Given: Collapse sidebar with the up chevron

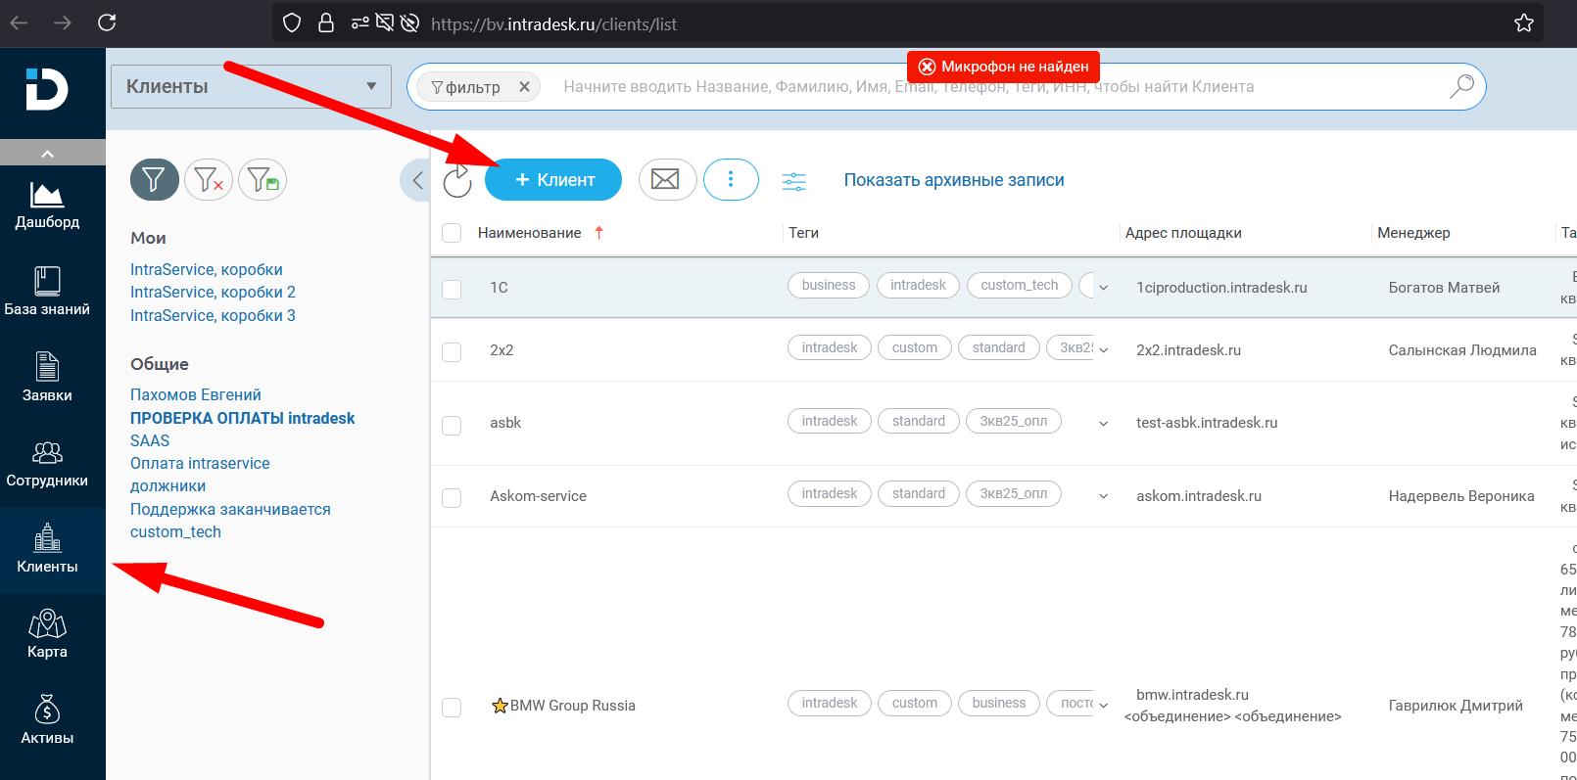Looking at the screenshot, I should 47,153.
